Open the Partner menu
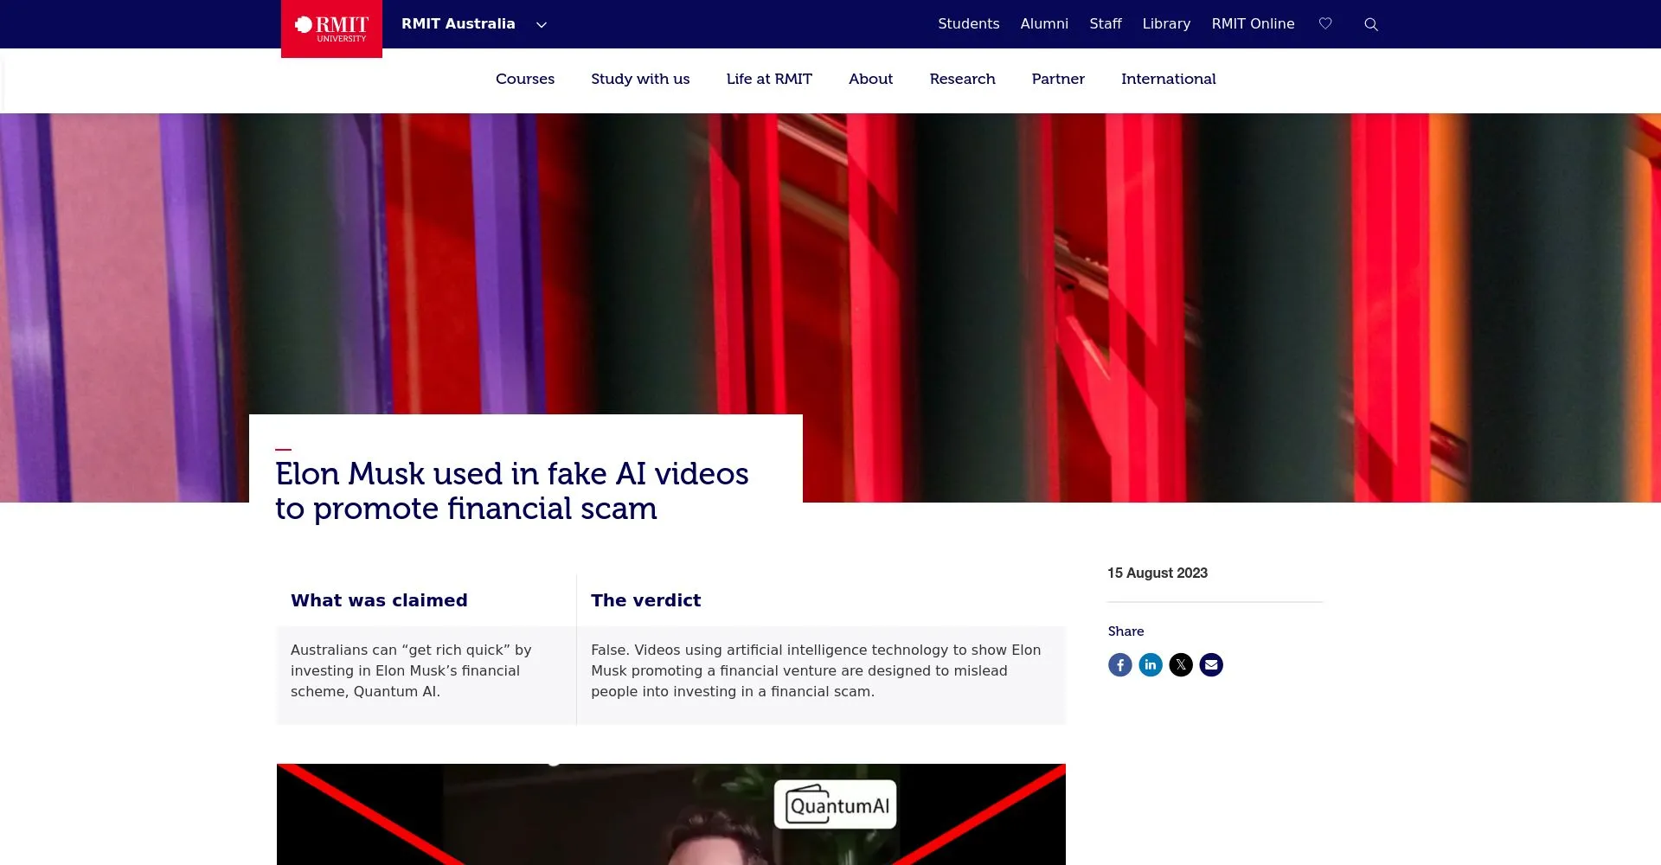This screenshot has width=1661, height=865. point(1058,79)
